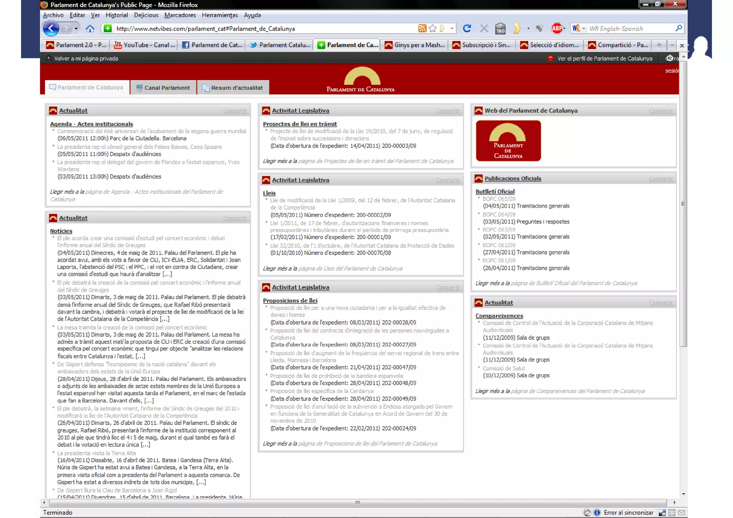The width and height of the screenshot is (733, 518).
Task: Reload the page with the refresh icon
Action: pos(467,28)
